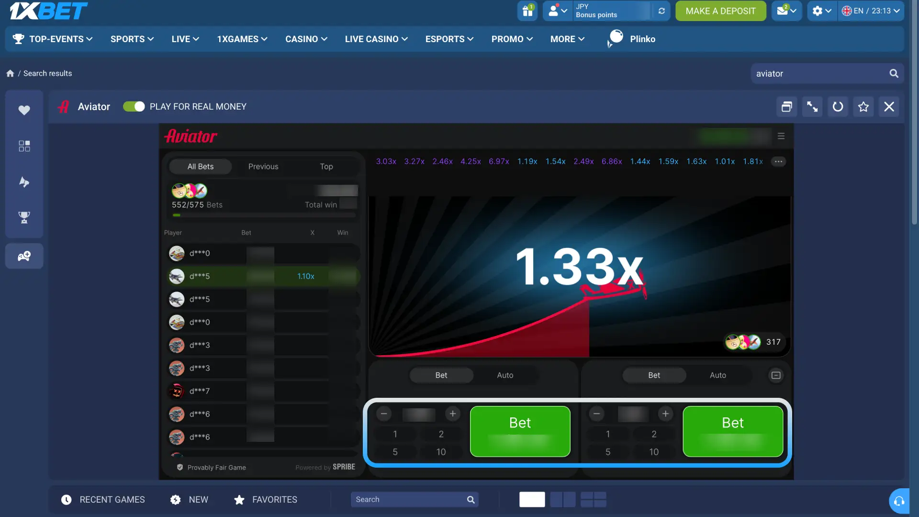Select Bet mode in second bet panel
Screen dimensions: 919x517
click(654, 375)
